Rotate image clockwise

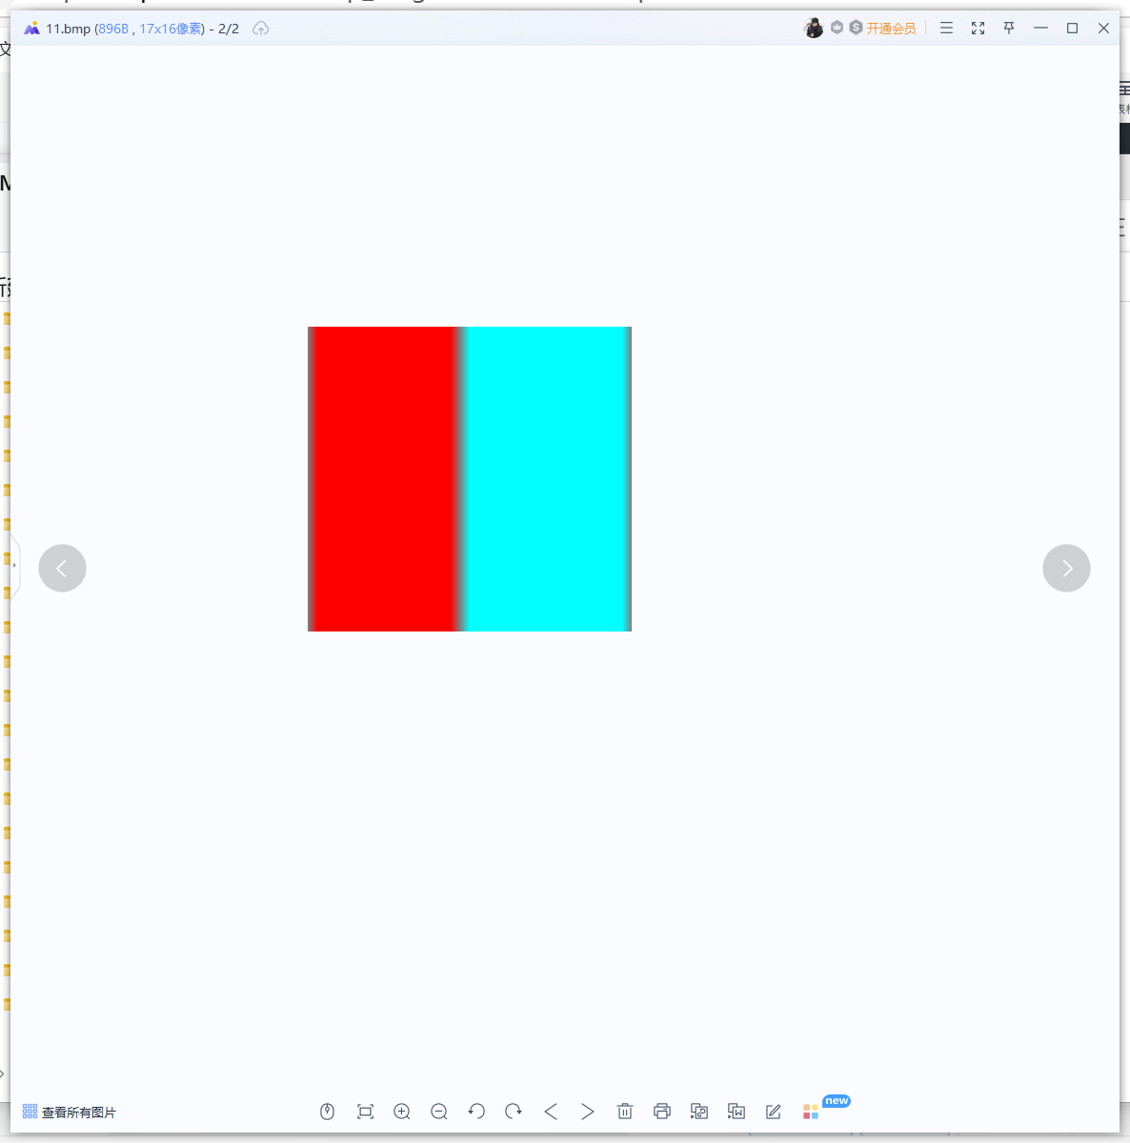514,1112
